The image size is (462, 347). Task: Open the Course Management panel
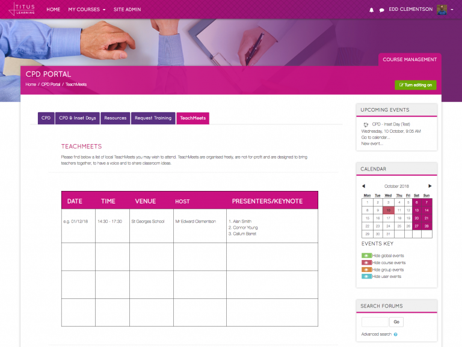point(409,59)
